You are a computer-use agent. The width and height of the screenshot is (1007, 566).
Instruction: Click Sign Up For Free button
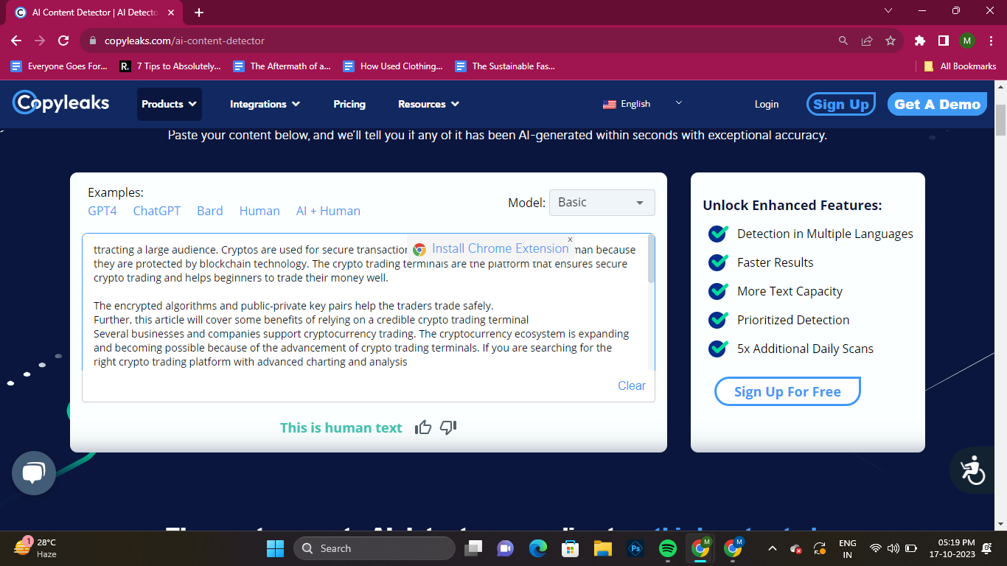pyautogui.click(x=787, y=391)
